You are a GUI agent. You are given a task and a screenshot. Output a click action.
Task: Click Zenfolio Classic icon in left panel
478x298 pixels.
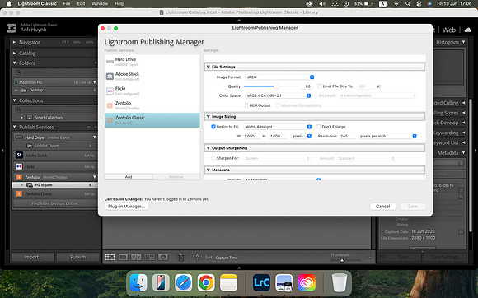pos(19,193)
